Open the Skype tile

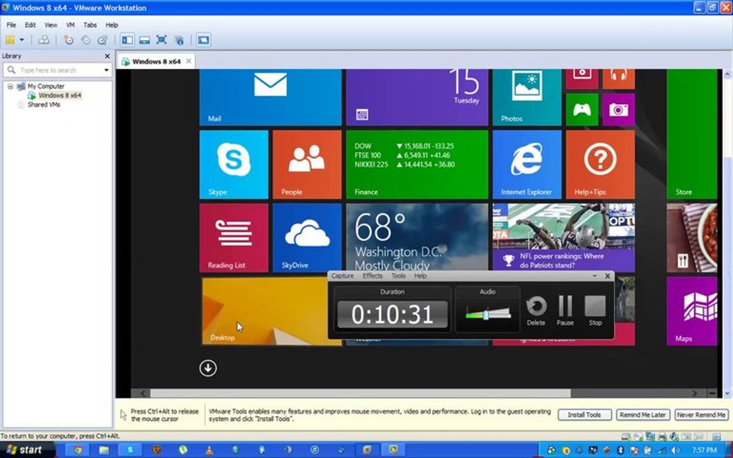pyautogui.click(x=234, y=165)
